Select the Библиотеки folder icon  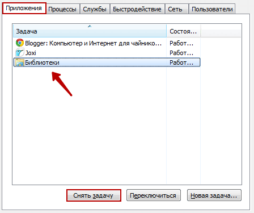(20, 62)
